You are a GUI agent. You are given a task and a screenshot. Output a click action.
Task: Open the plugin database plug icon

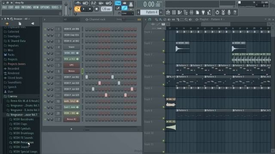(203, 12)
